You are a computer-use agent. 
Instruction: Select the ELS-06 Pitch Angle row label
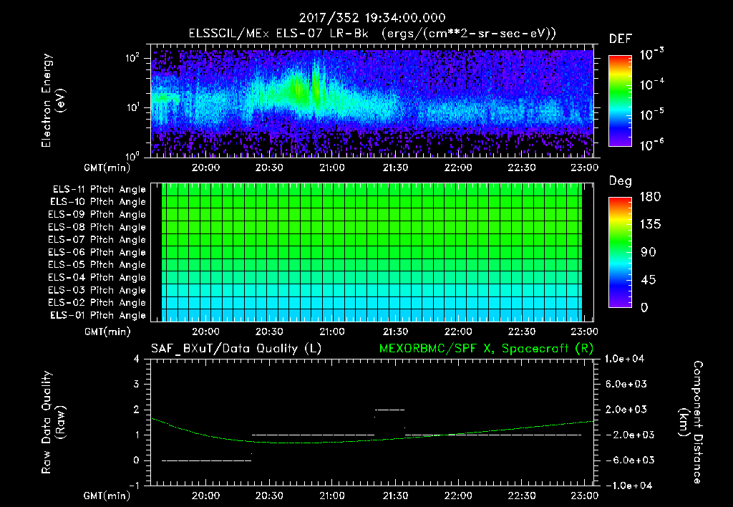97,252
